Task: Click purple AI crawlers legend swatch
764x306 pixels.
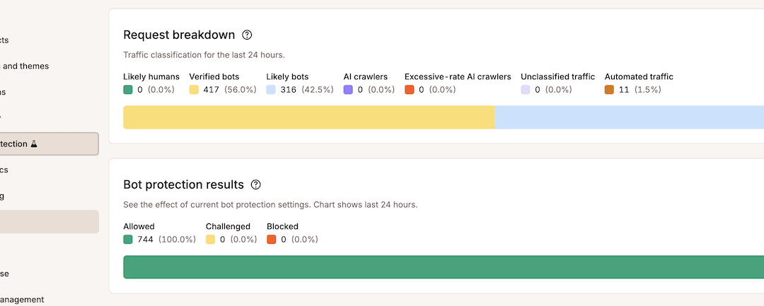Action: pos(348,90)
